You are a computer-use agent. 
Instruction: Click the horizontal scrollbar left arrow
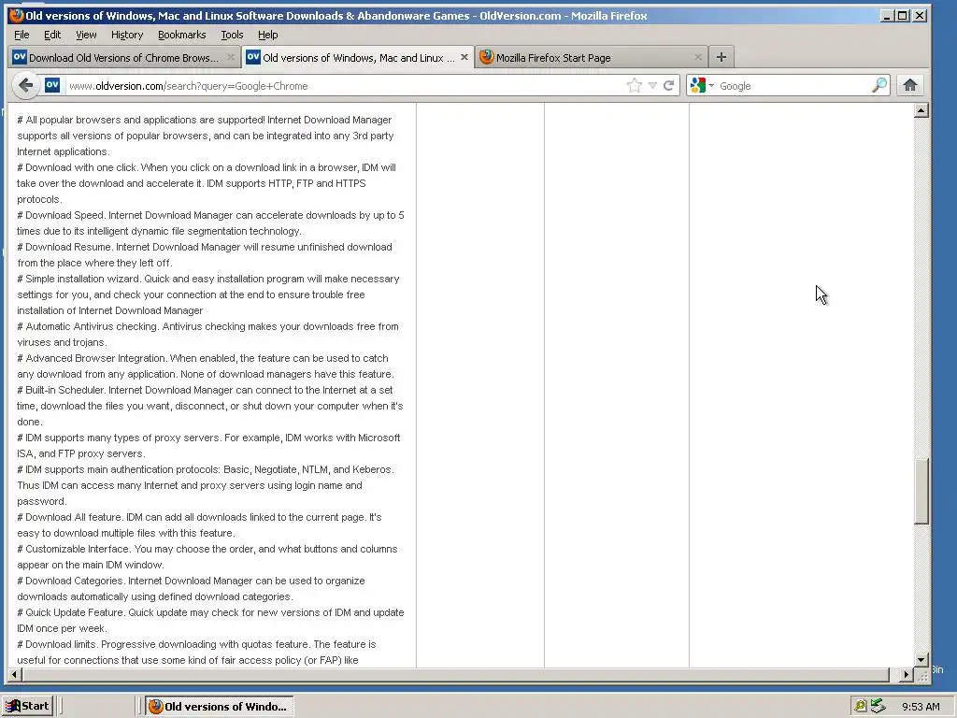tap(15, 675)
